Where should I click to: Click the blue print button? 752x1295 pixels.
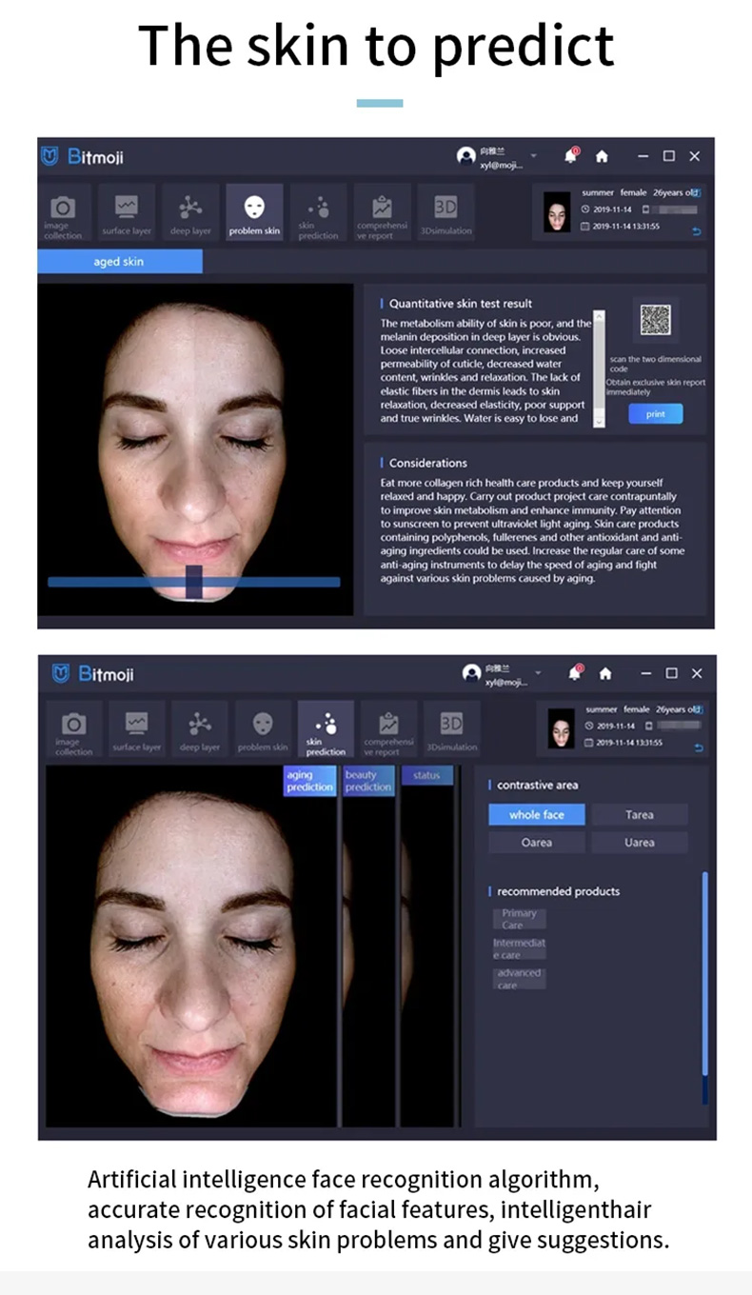coord(656,414)
